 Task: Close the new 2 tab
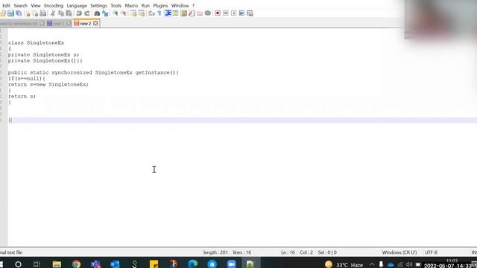(95, 23)
